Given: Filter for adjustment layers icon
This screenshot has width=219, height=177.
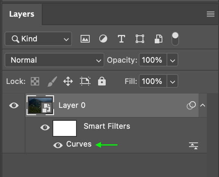Looking at the screenshot, I should pos(103,39).
